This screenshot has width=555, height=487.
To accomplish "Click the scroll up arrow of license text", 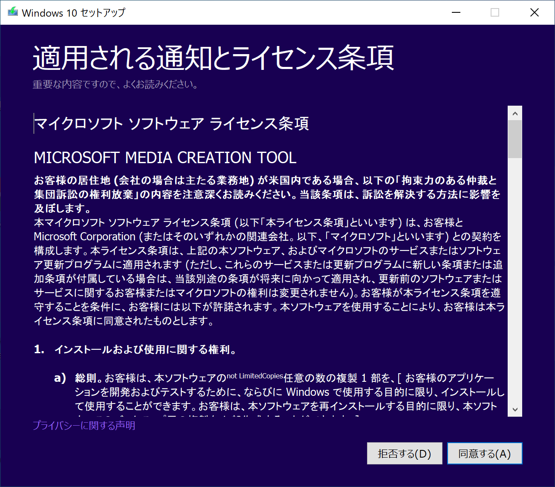I will [x=515, y=113].
